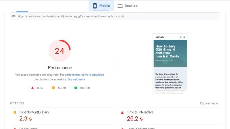Open the 'See calculator' link
Viewport: 230px width, 129px height.
(76, 79)
